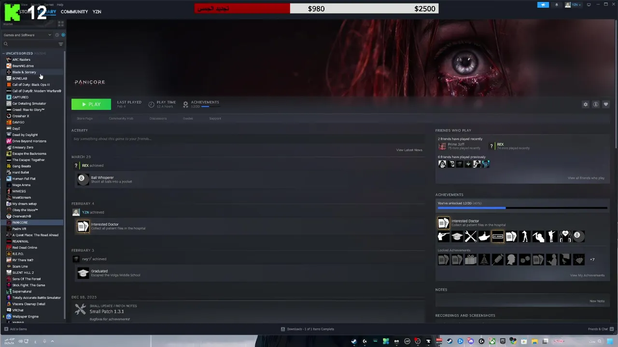Viewport: 618px width, 347px height.
Task: Open the YZN profile tab
Action: pos(97,12)
